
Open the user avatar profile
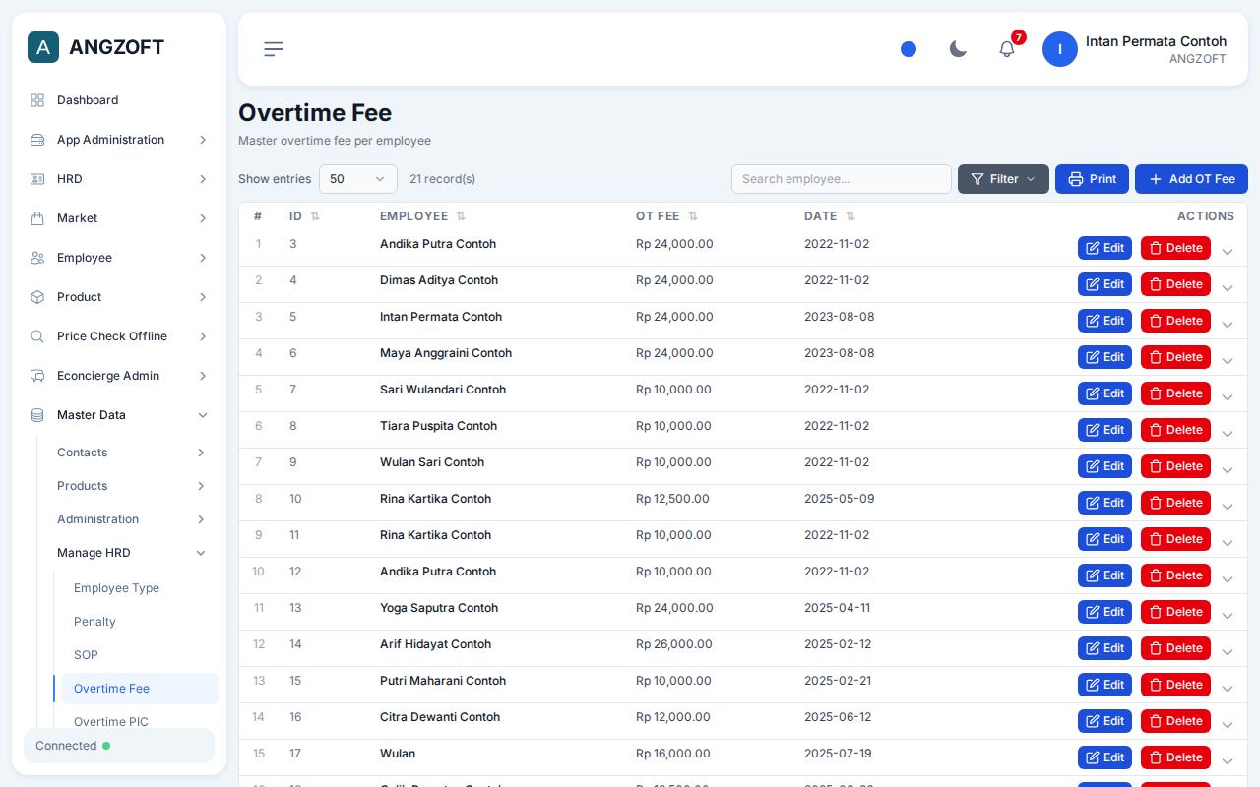click(1060, 49)
